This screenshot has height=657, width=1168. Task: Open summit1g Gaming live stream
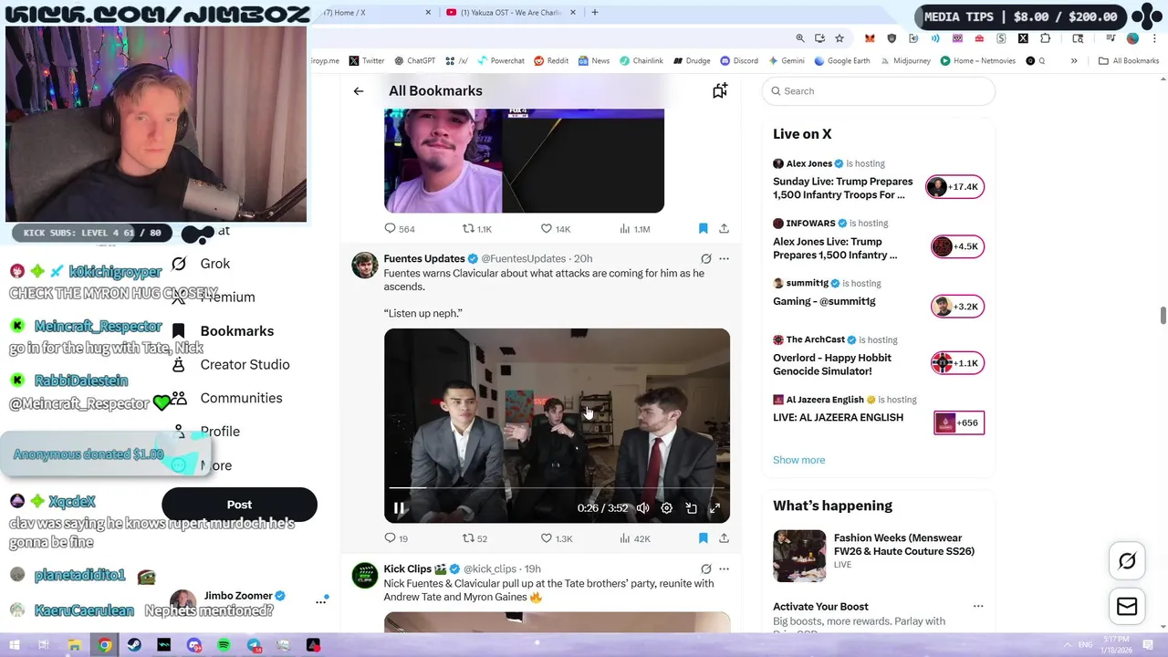[824, 301]
